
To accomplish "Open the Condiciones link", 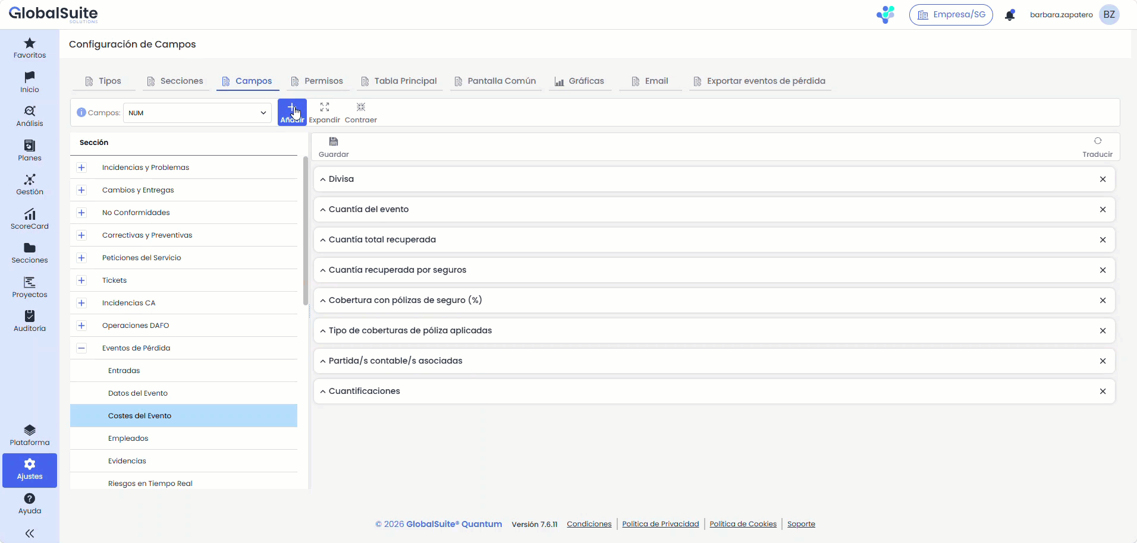I will (589, 524).
